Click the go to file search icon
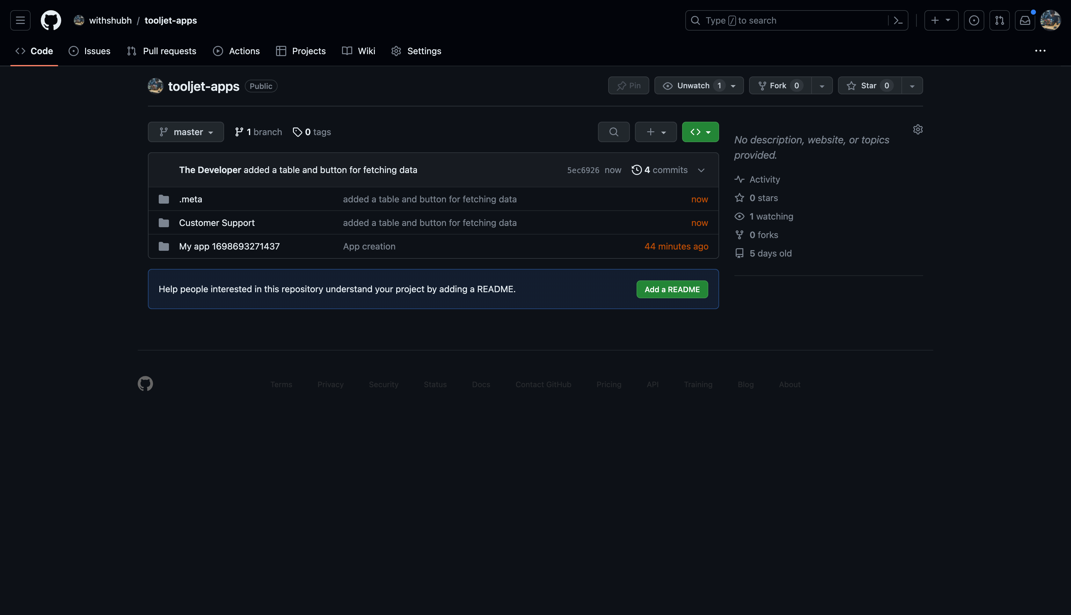This screenshot has height=615, width=1071. click(x=614, y=132)
